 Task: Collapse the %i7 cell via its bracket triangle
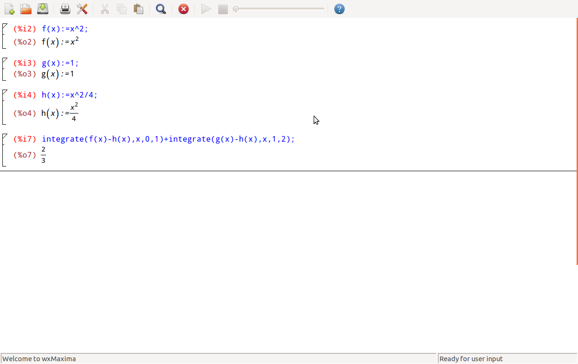coord(5,136)
